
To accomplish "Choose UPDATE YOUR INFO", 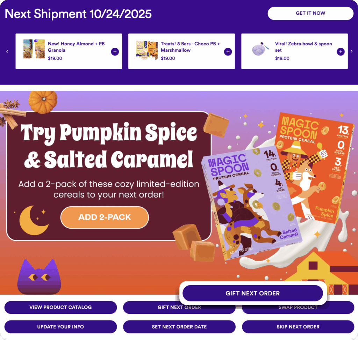I will coord(60,326).
